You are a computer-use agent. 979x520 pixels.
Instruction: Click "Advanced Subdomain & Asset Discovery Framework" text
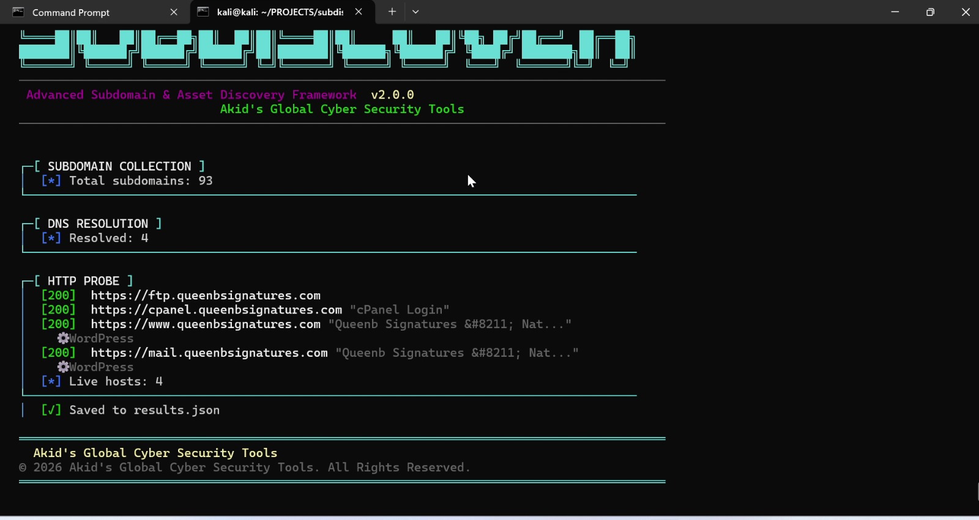(192, 95)
